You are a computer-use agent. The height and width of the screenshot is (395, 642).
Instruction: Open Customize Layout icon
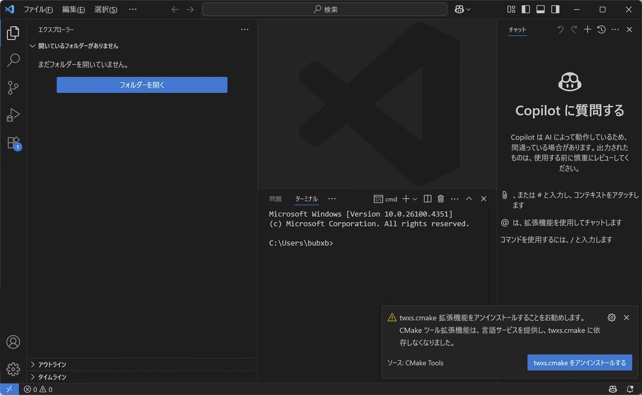[511, 9]
